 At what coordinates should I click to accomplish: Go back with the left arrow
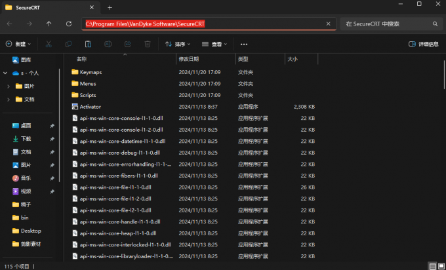(9, 24)
